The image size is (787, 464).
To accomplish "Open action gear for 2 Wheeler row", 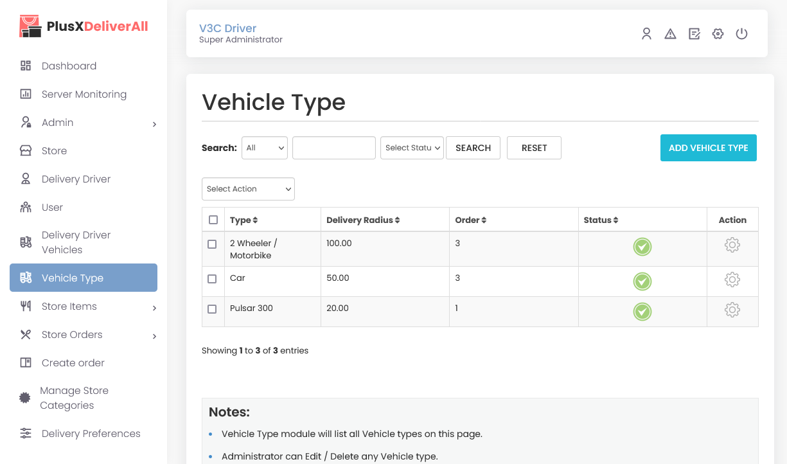I will [x=732, y=245].
